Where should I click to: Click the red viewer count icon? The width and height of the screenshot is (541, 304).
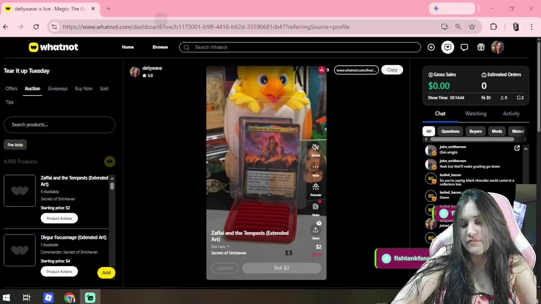tap(322, 70)
